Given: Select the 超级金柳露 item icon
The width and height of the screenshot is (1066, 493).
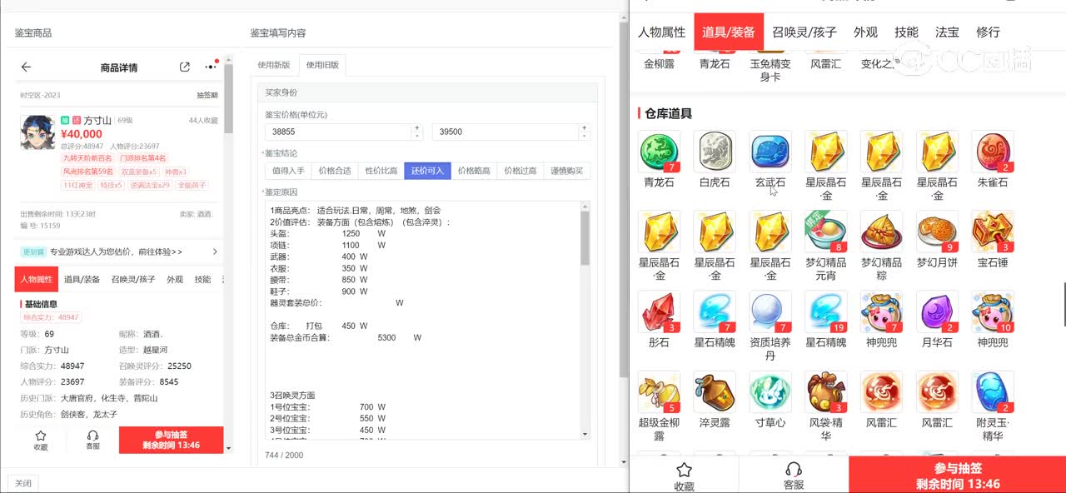Looking at the screenshot, I should (659, 392).
